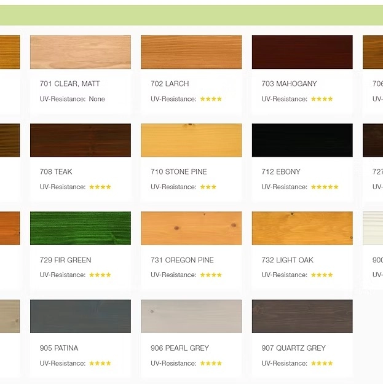The image size is (383, 384).
Task: Choose the 906 Pearl Grey swatch
Action: tap(191, 316)
